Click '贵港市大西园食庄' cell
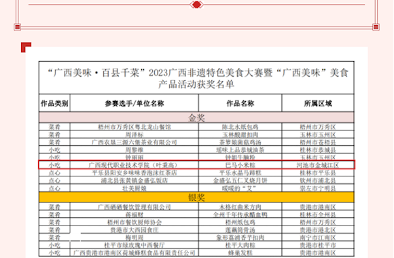This screenshot has width=394, height=258. pyautogui.click(x=135, y=230)
